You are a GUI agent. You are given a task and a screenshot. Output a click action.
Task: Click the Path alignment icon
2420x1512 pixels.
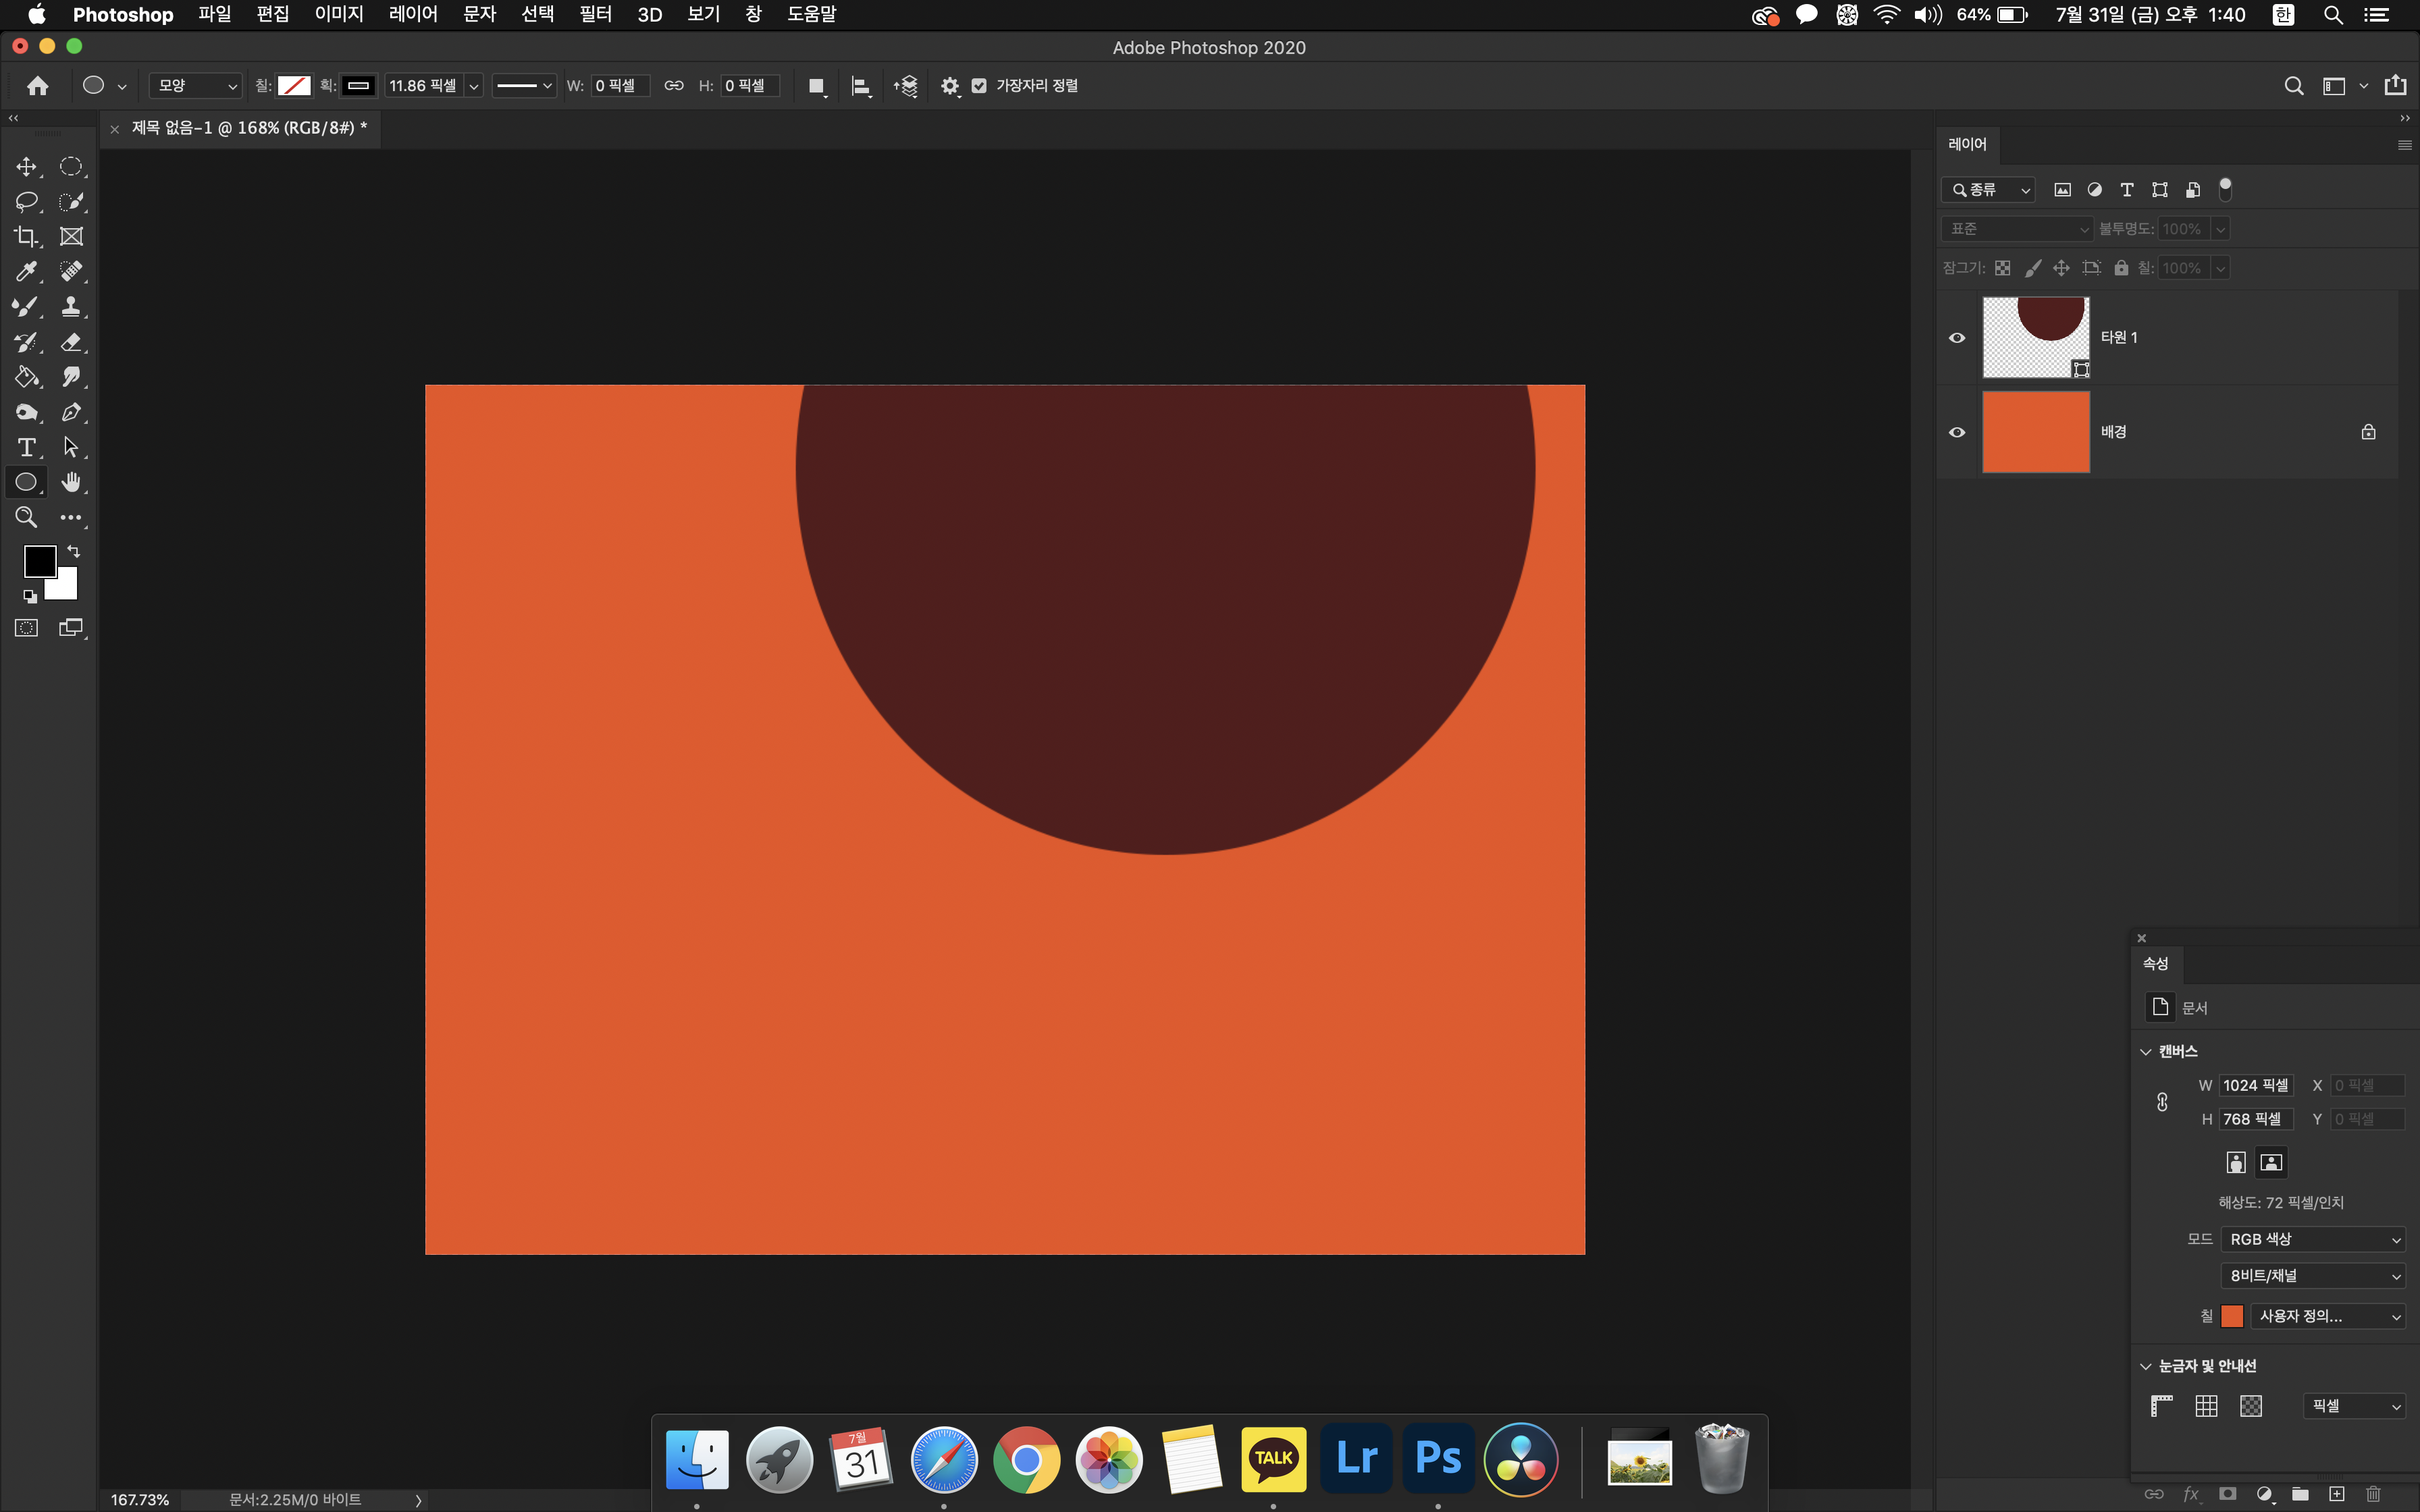tap(860, 86)
